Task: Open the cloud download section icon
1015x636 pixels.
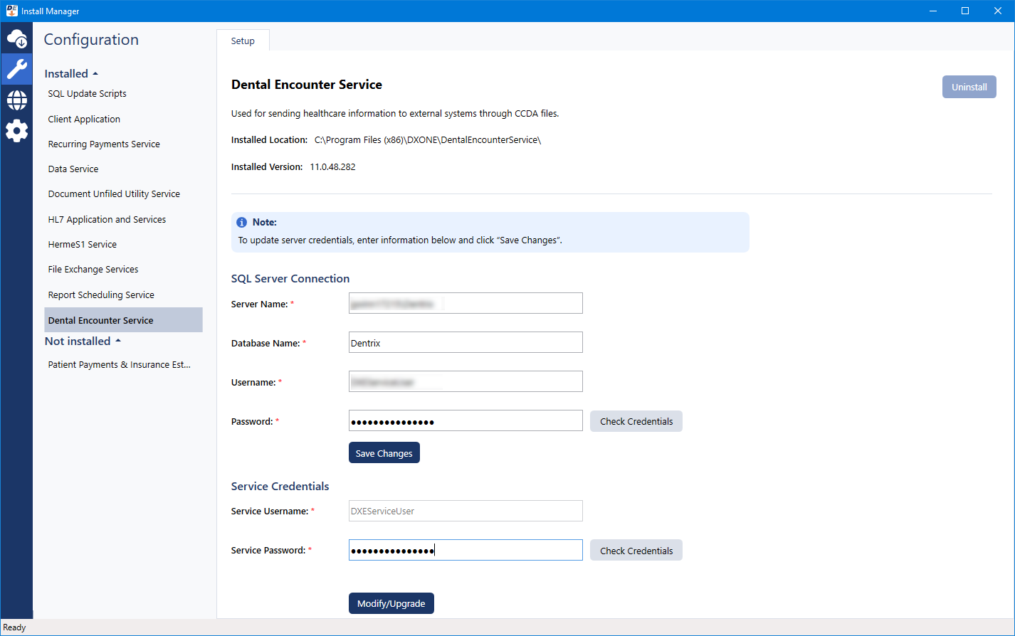Action: pos(16,38)
